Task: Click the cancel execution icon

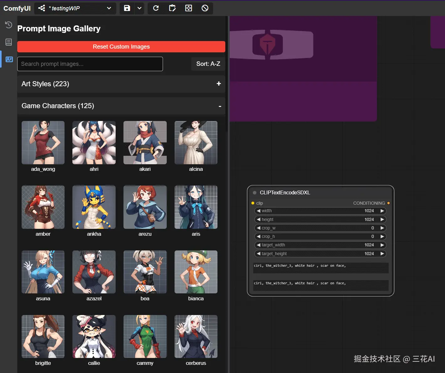Action: 205,8
